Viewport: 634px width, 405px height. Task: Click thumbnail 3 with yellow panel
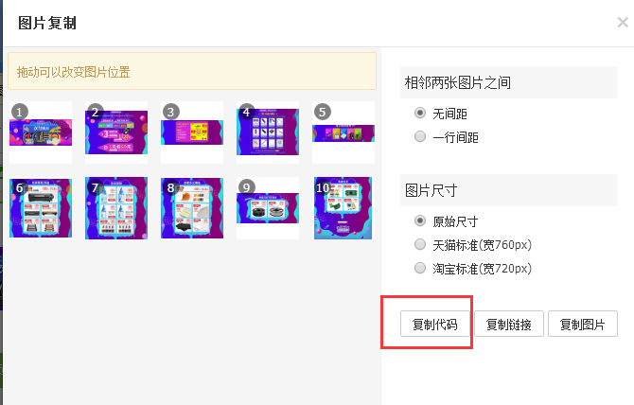coord(192,132)
